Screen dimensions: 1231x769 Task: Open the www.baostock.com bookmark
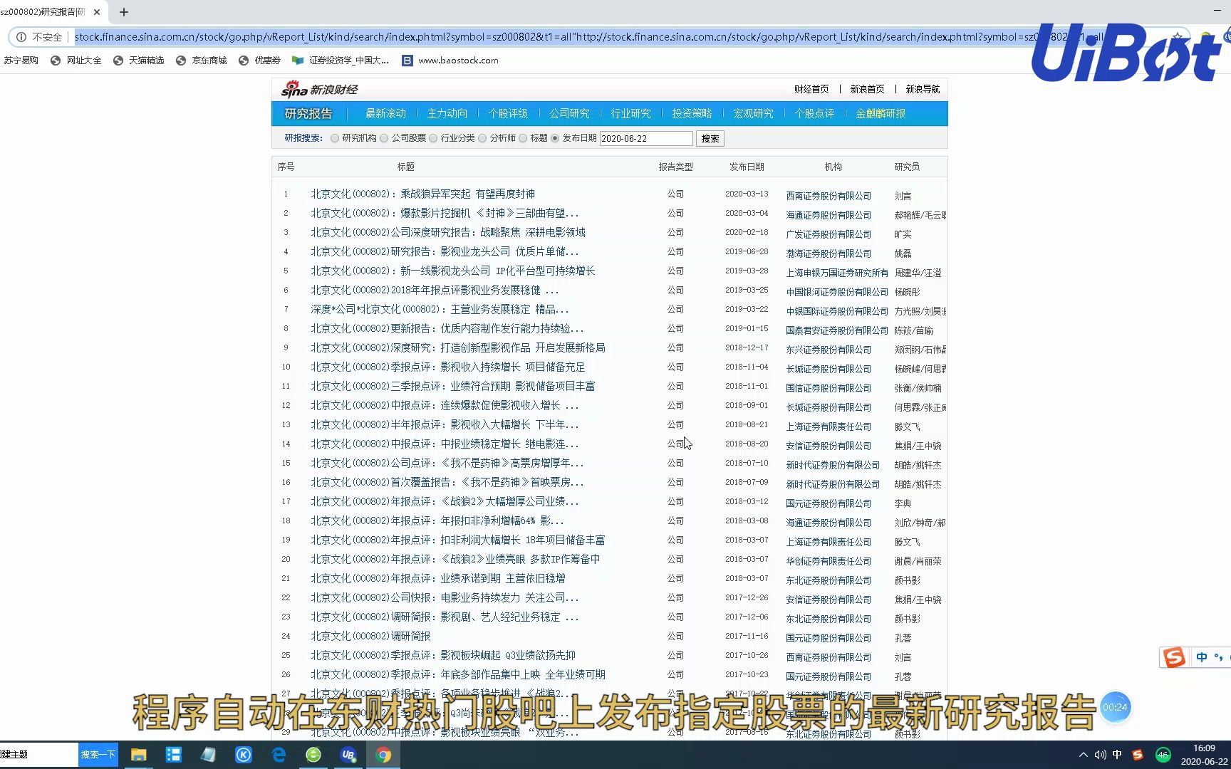tap(450, 61)
